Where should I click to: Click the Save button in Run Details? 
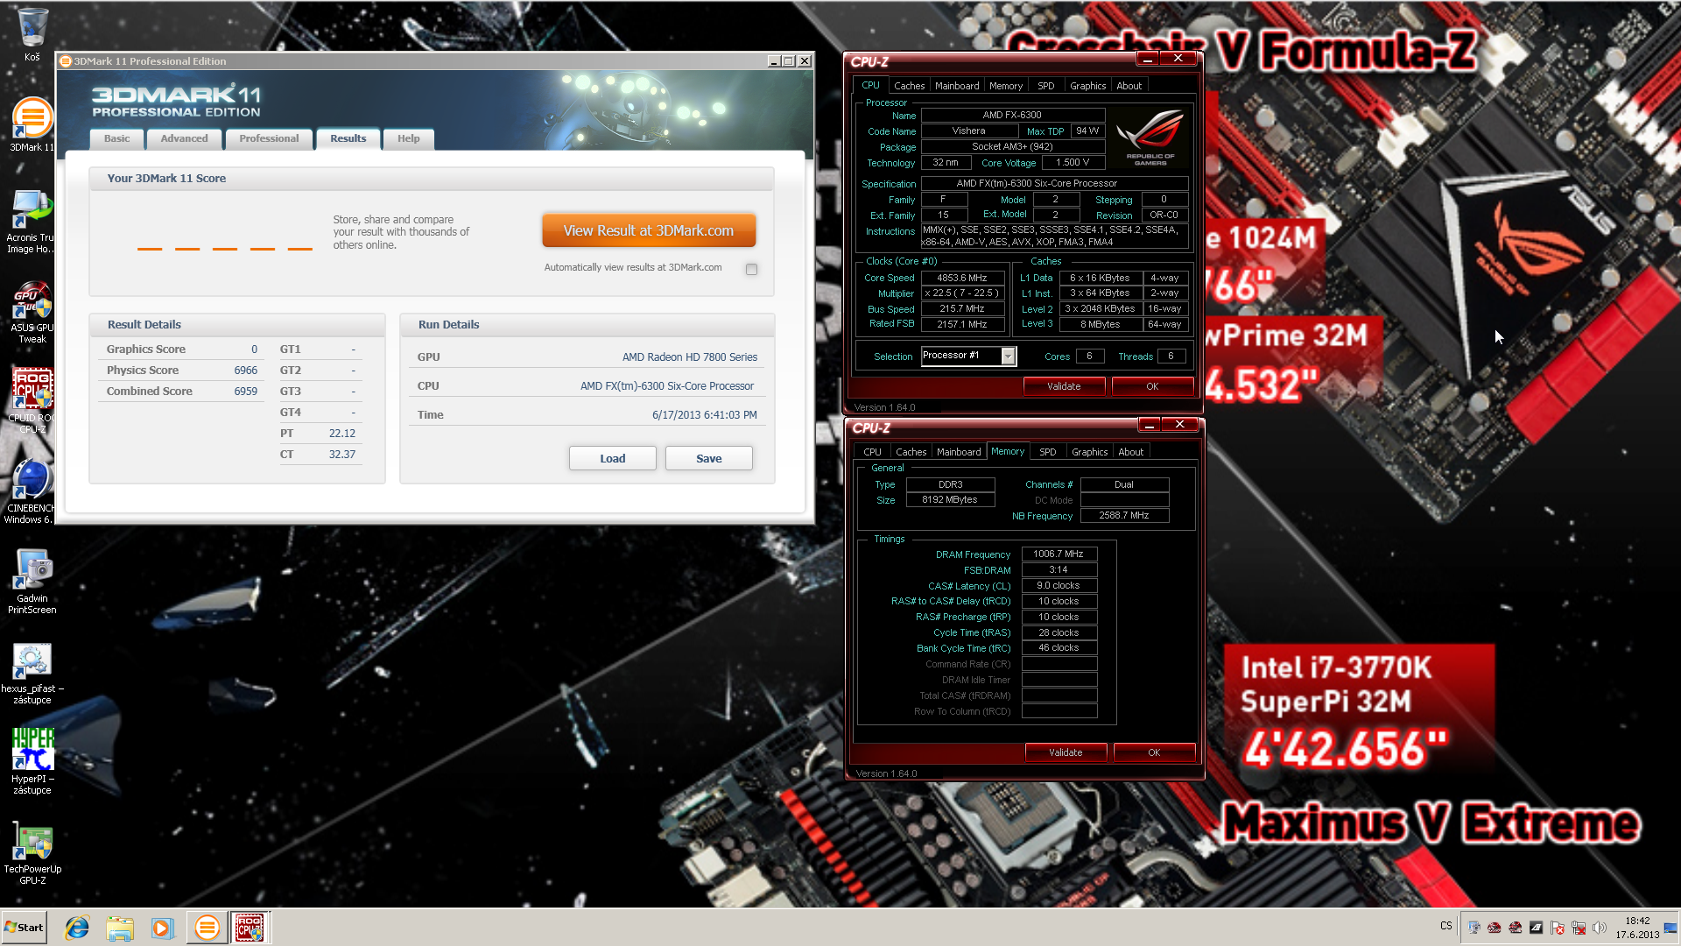tap(708, 458)
